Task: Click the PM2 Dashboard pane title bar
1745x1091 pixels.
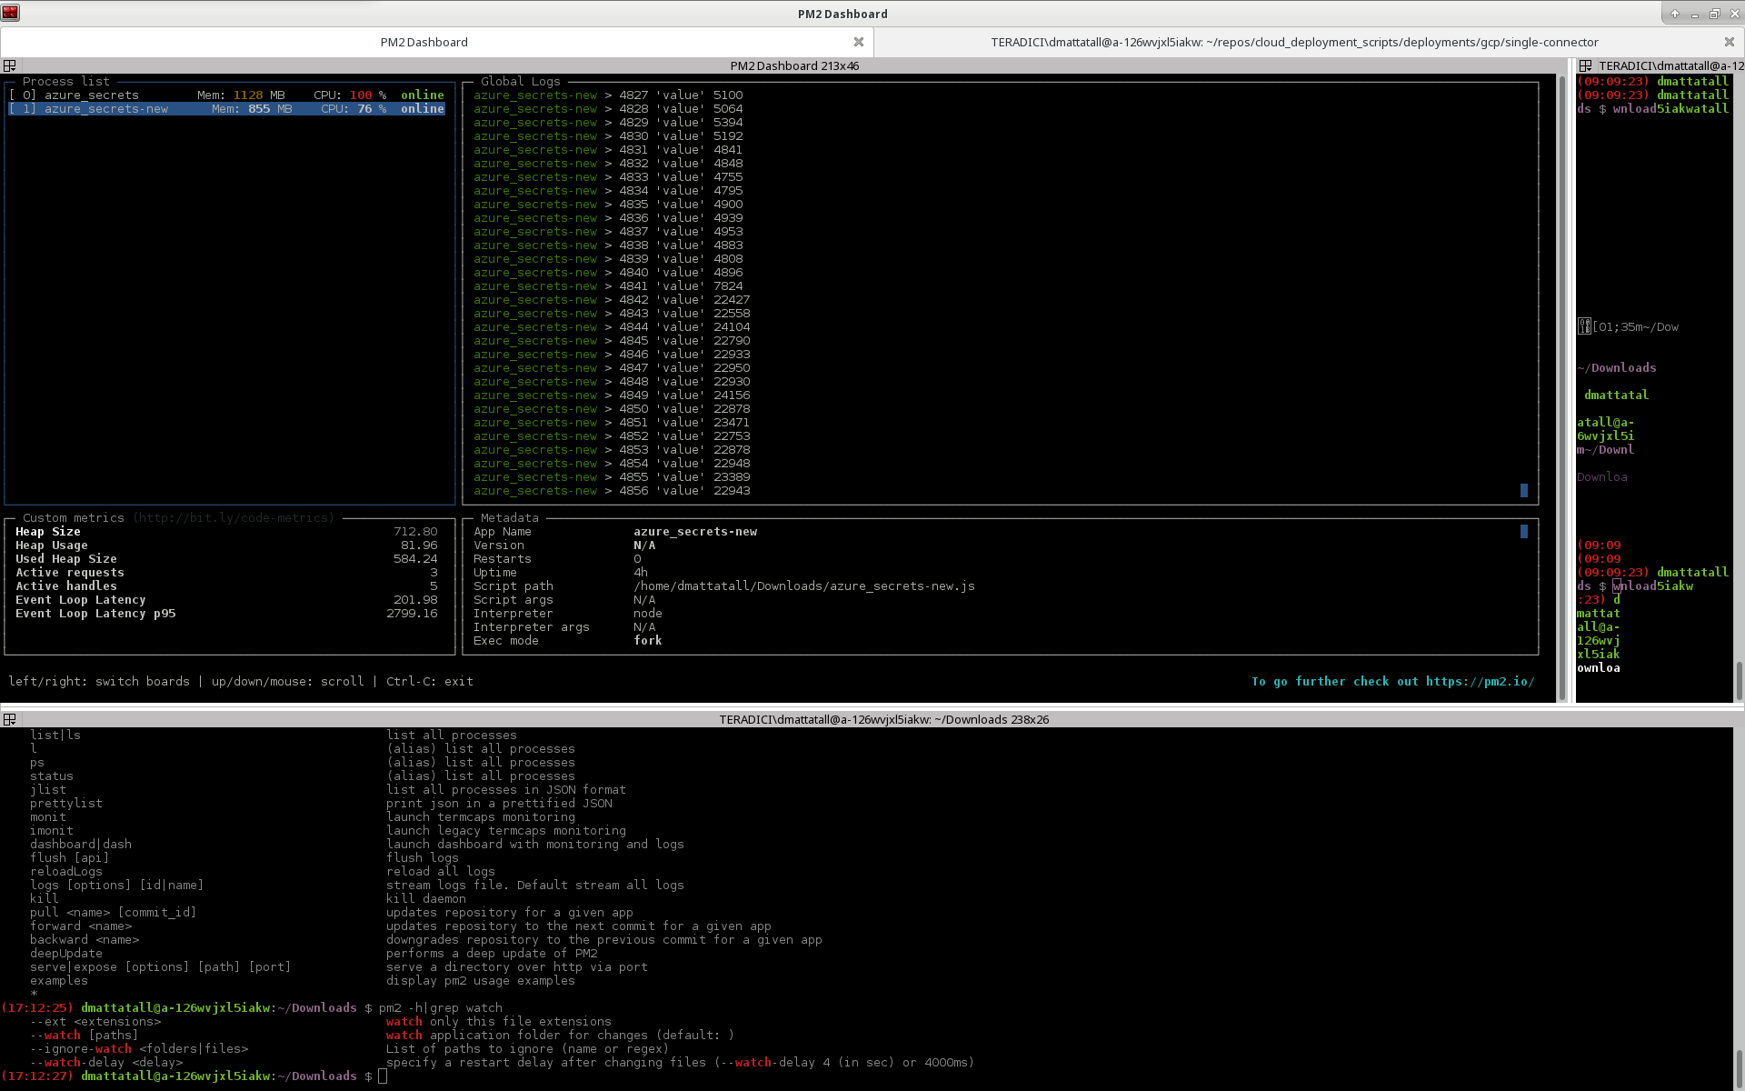Action: tap(794, 65)
